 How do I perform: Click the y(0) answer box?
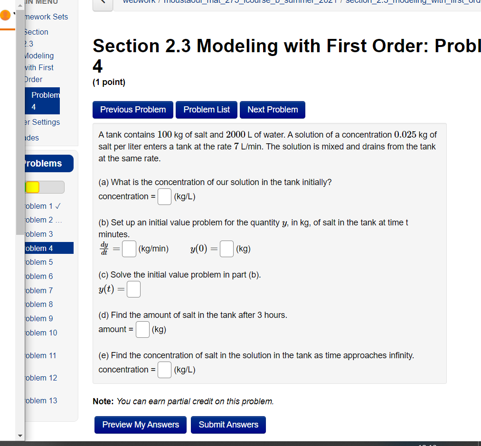pos(226,249)
